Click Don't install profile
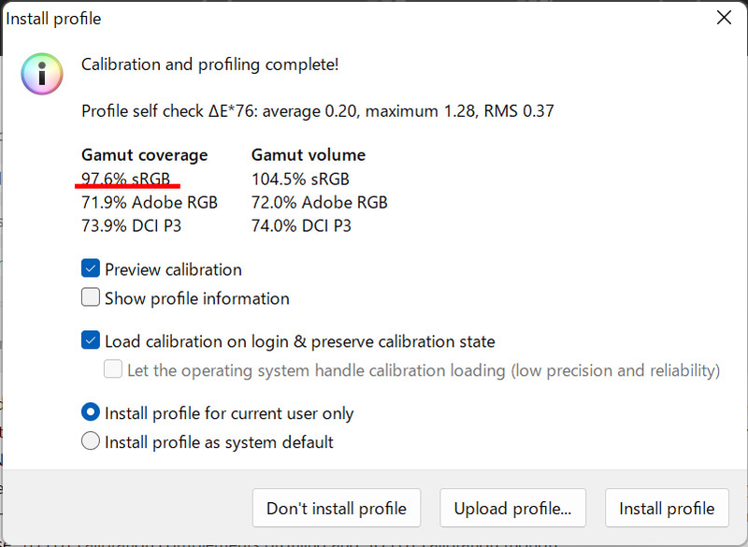Image resolution: width=748 pixels, height=547 pixels. pyautogui.click(x=337, y=508)
